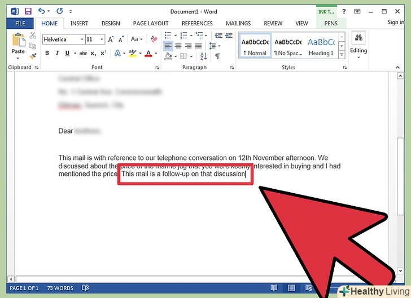This screenshot has height=298, width=411.
Task: Click the Sign in link
Action: click(396, 22)
